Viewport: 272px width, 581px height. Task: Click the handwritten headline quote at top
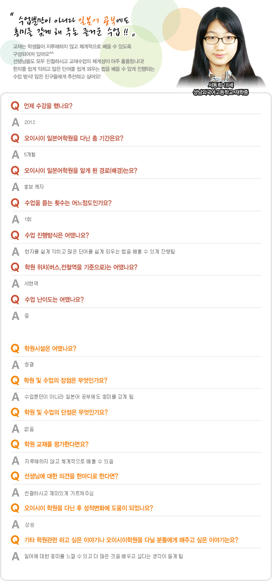tap(74, 26)
